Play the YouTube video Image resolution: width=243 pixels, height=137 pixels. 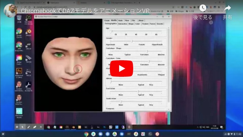[x=121, y=68]
